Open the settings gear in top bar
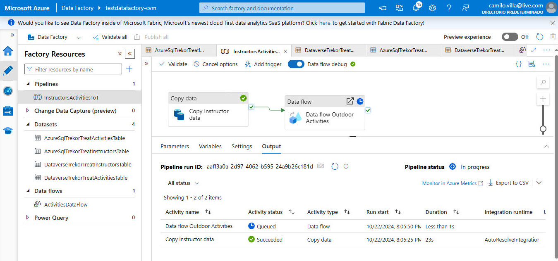Screen dimensions: 558x261 point(432,8)
